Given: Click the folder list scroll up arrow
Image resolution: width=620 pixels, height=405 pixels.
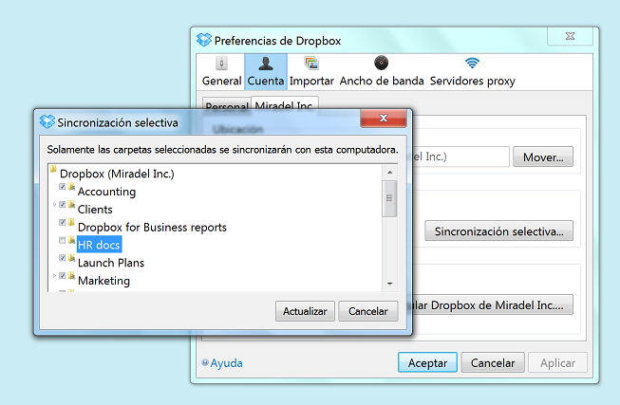Looking at the screenshot, I should pos(390,173).
